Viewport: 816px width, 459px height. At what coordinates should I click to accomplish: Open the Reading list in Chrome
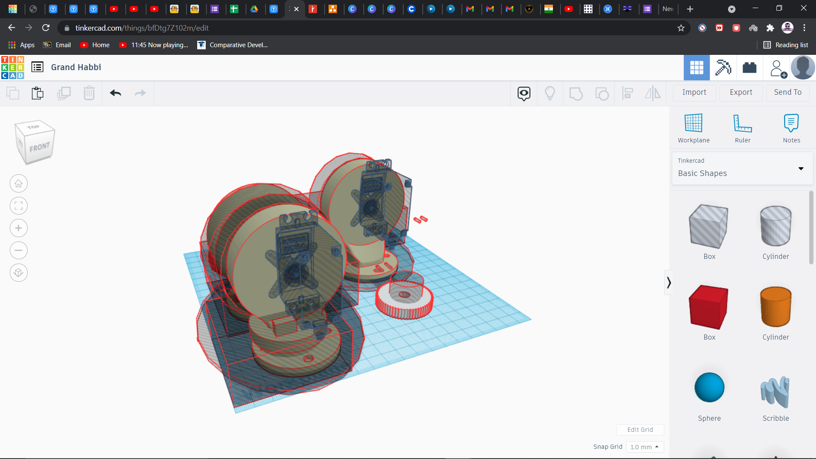click(785, 45)
